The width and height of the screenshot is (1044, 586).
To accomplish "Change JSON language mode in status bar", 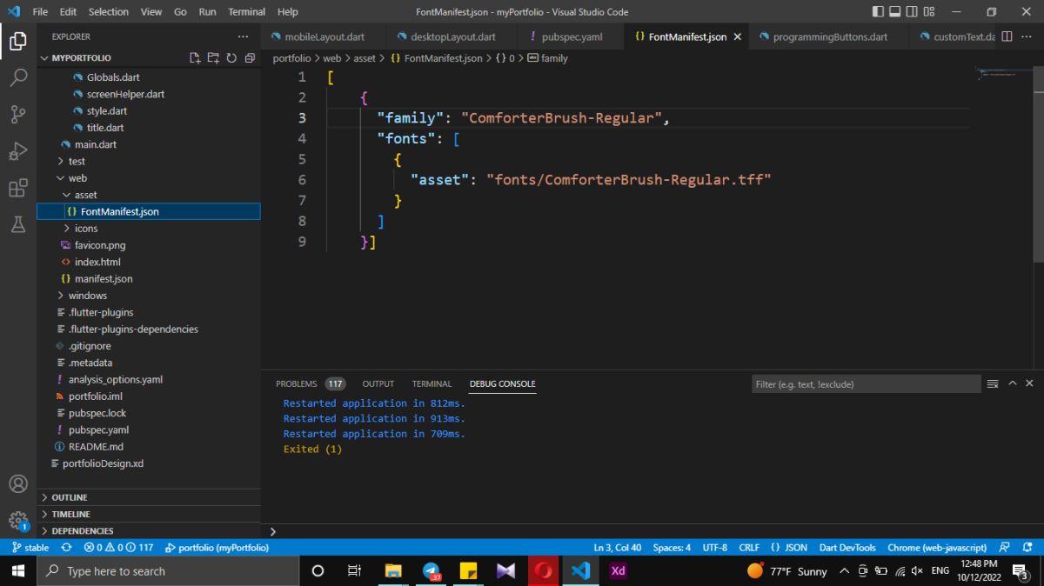I will (x=788, y=548).
